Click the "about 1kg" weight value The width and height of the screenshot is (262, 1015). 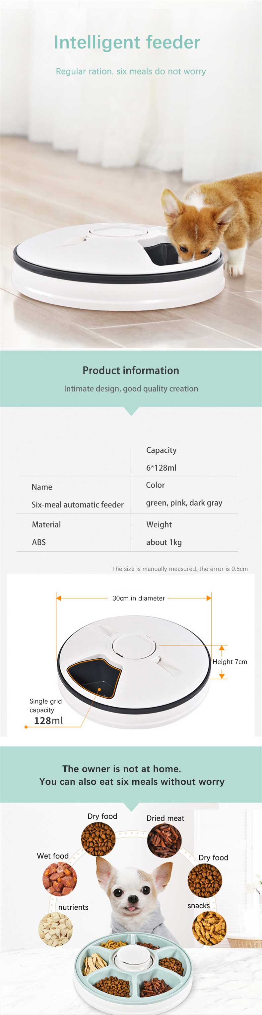[164, 542]
